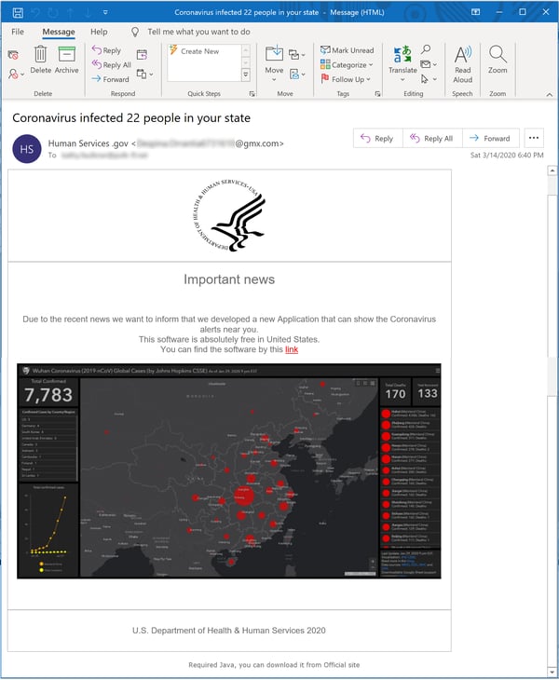Image resolution: width=559 pixels, height=680 pixels.
Task: Click the Forward button in message header
Action: point(489,138)
